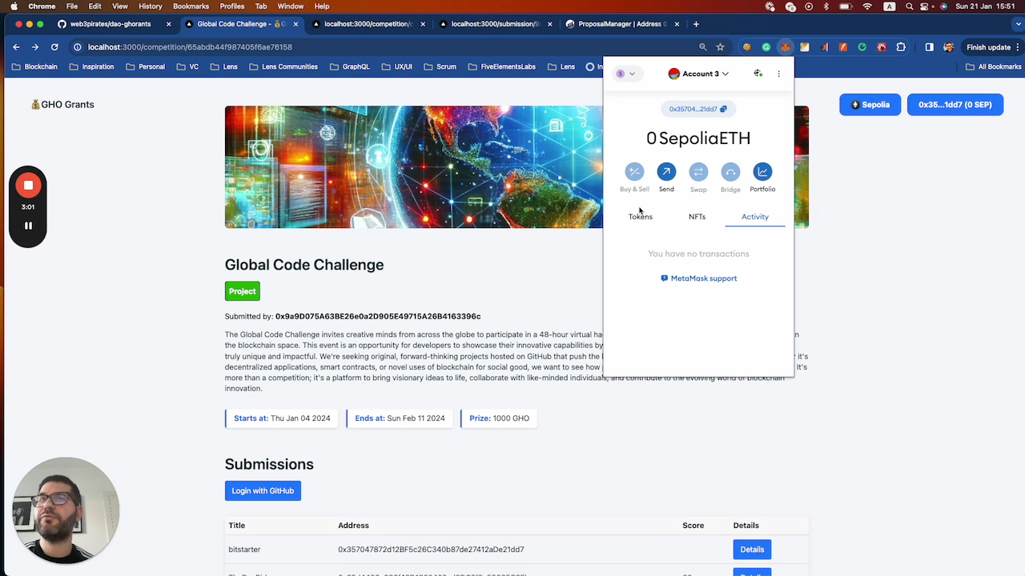Click the zoom magnifier icon in address bar
This screenshot has height=576, width=1025.
(702, 47)
